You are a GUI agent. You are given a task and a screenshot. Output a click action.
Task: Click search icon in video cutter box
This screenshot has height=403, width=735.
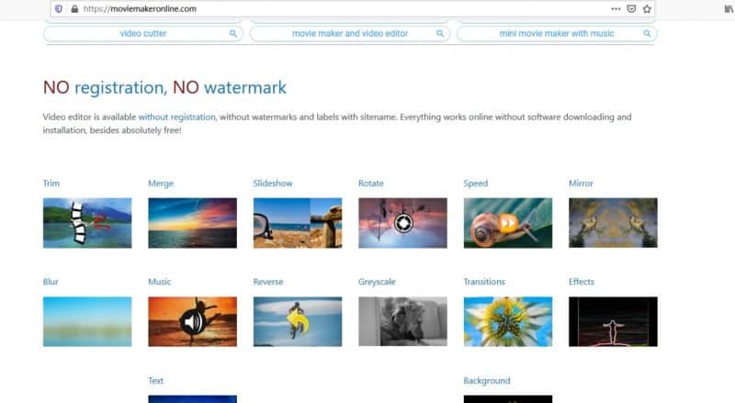point(233,33)
